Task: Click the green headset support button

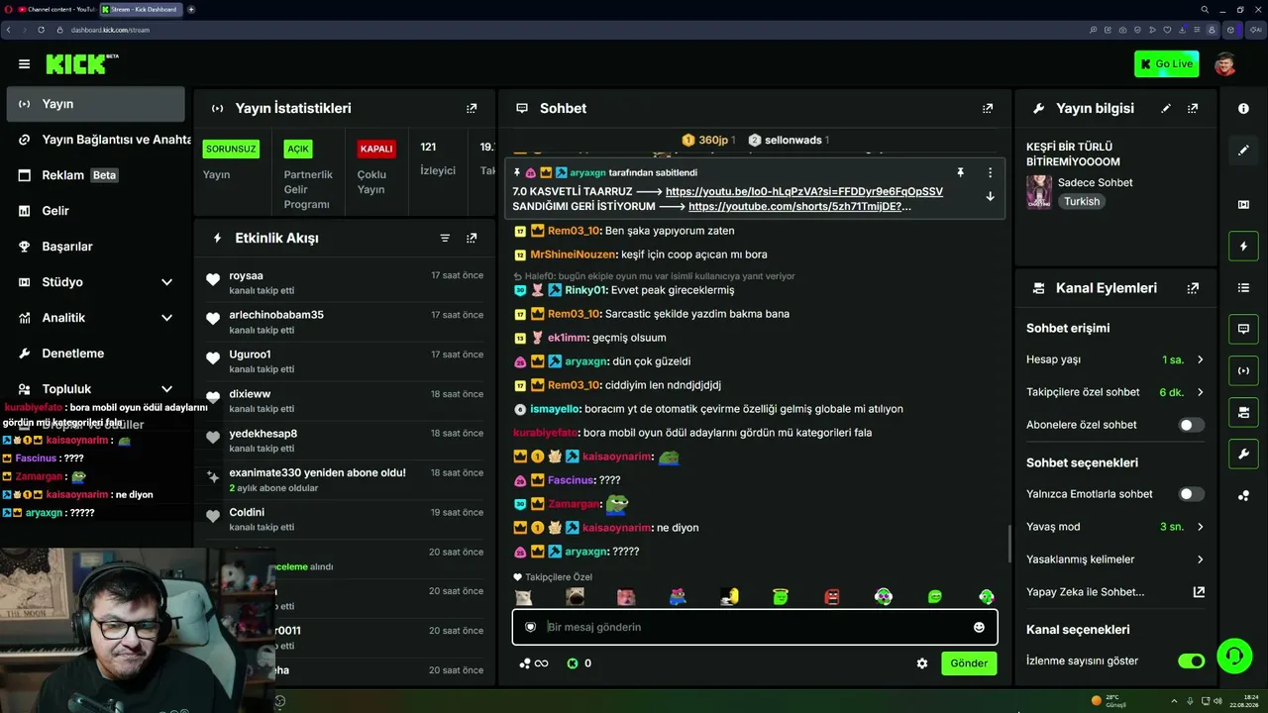Action: point(1233,655)
